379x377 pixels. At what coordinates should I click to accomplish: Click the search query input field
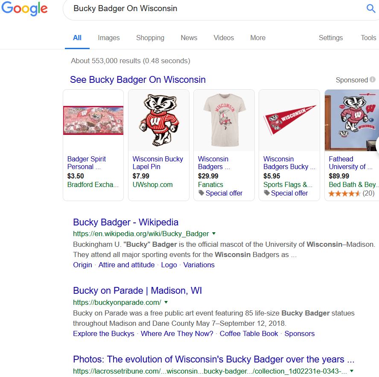(218, 9)
